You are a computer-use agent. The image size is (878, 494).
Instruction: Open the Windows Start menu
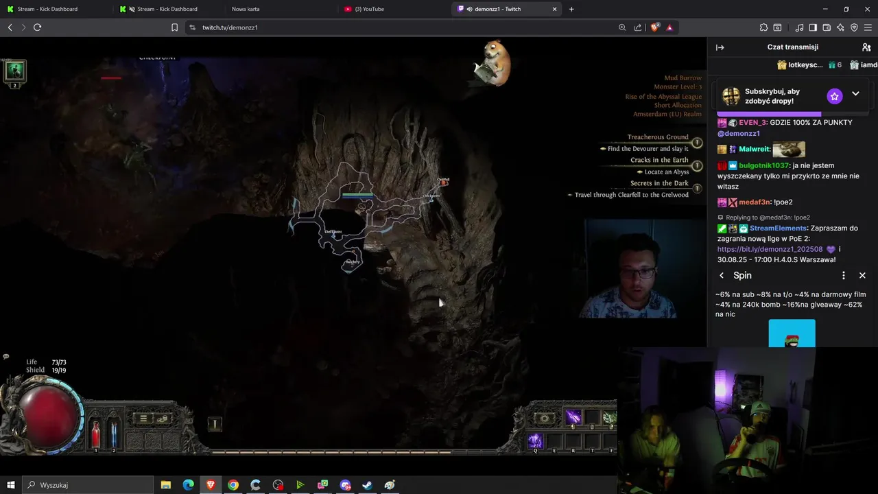[10, 485]
